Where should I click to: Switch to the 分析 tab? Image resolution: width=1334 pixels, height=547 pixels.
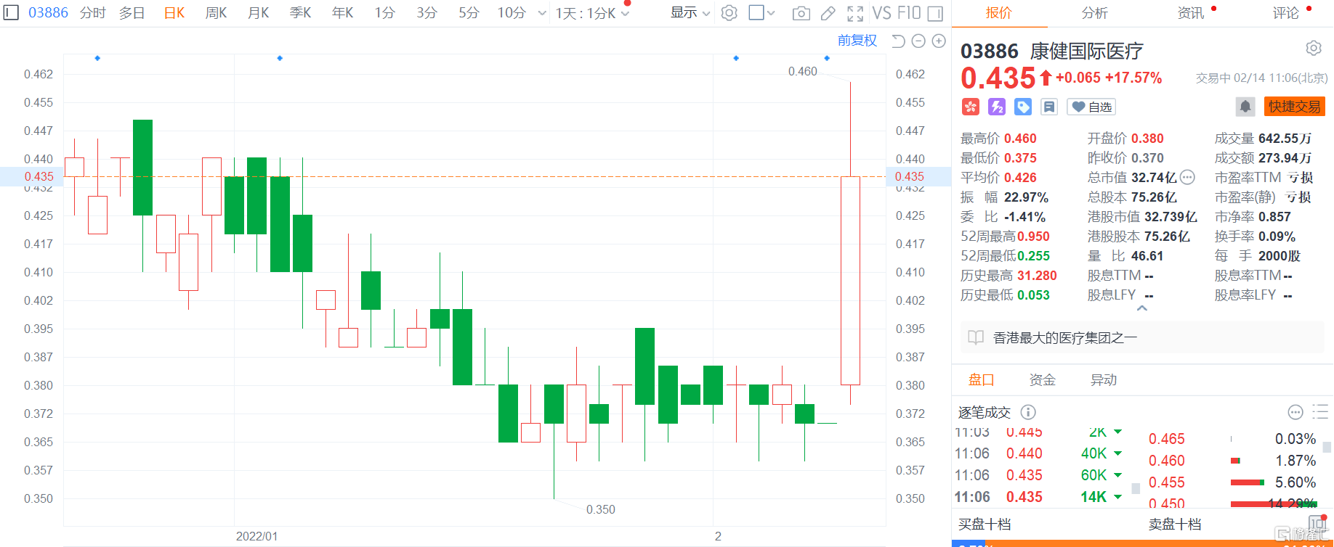tap(1094, 13)
